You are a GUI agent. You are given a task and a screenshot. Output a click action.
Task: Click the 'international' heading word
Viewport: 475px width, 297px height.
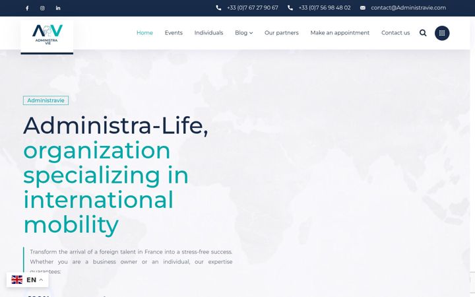(x=98, y=200)
